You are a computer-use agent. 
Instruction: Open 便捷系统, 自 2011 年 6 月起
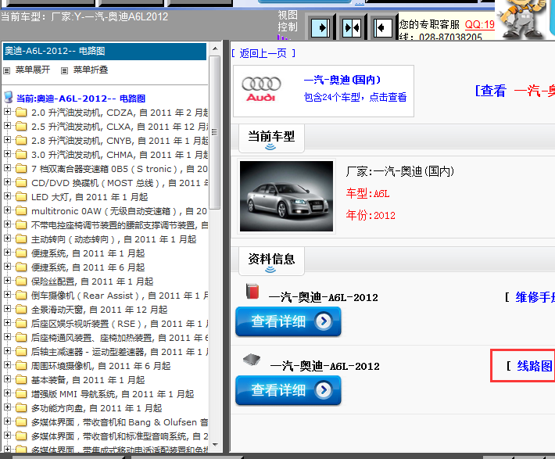click(x=88, y=267)
